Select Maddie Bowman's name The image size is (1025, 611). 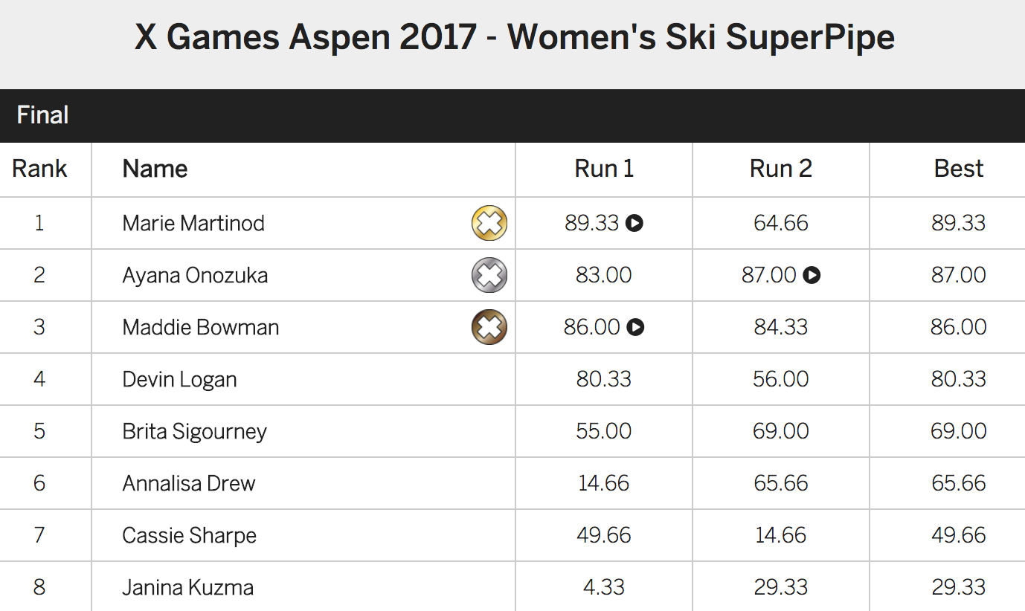point(201,327)
